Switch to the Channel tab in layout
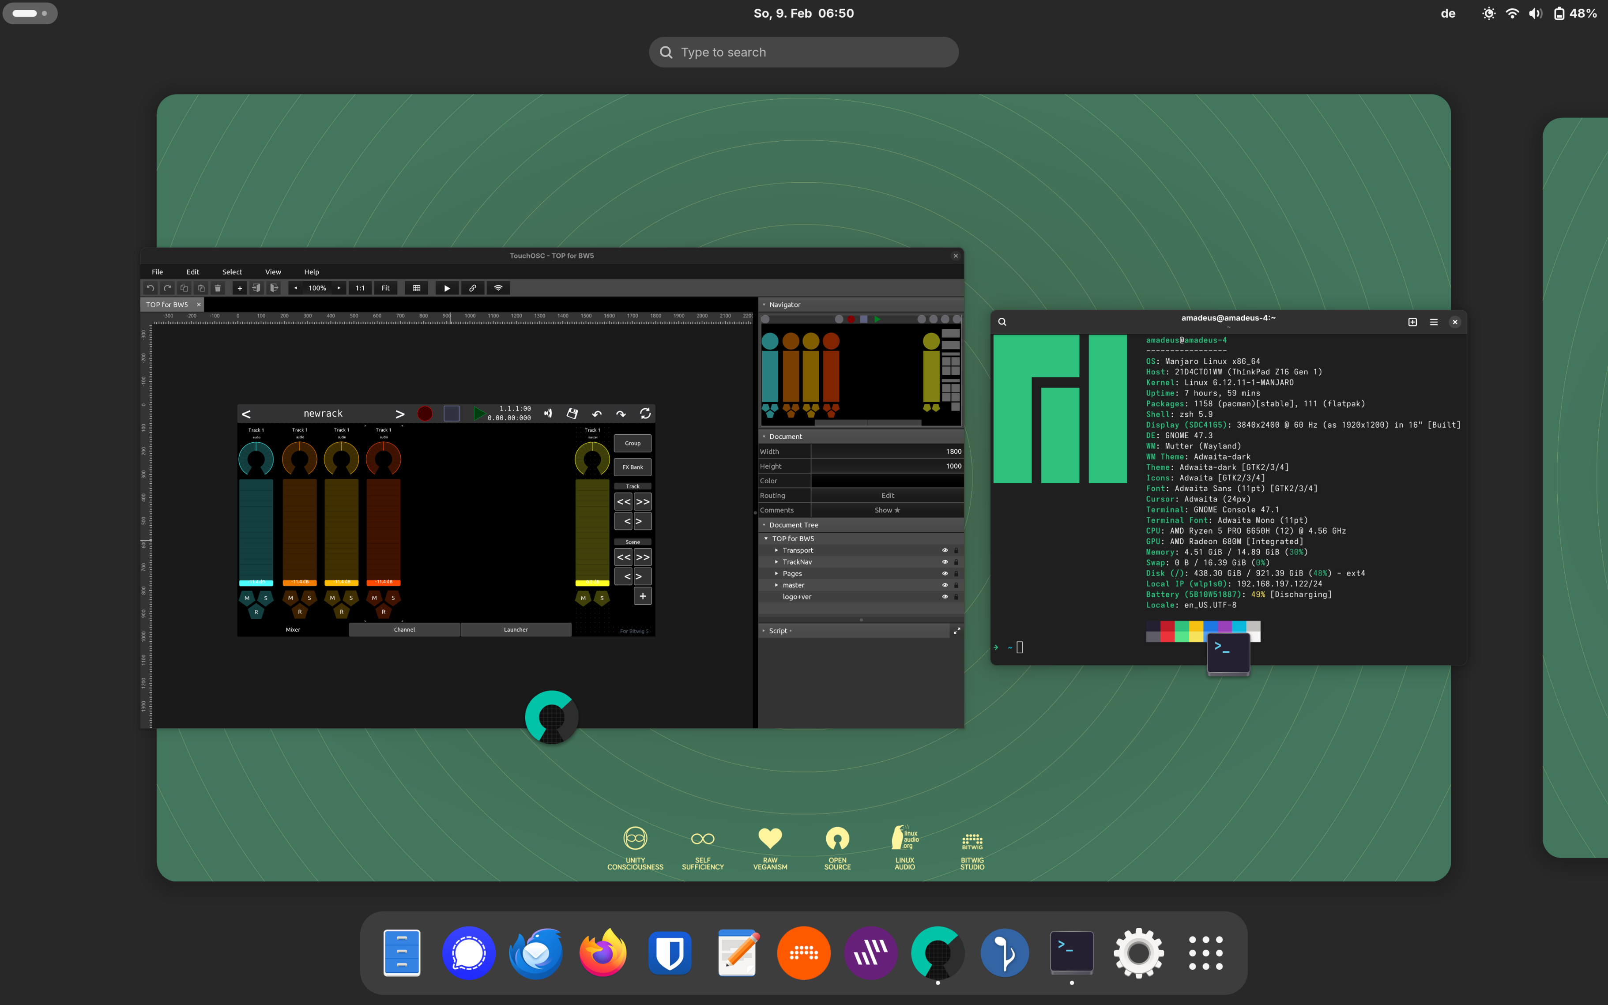The height and width of the screenshot is (1005, 1608). [404, 629]
